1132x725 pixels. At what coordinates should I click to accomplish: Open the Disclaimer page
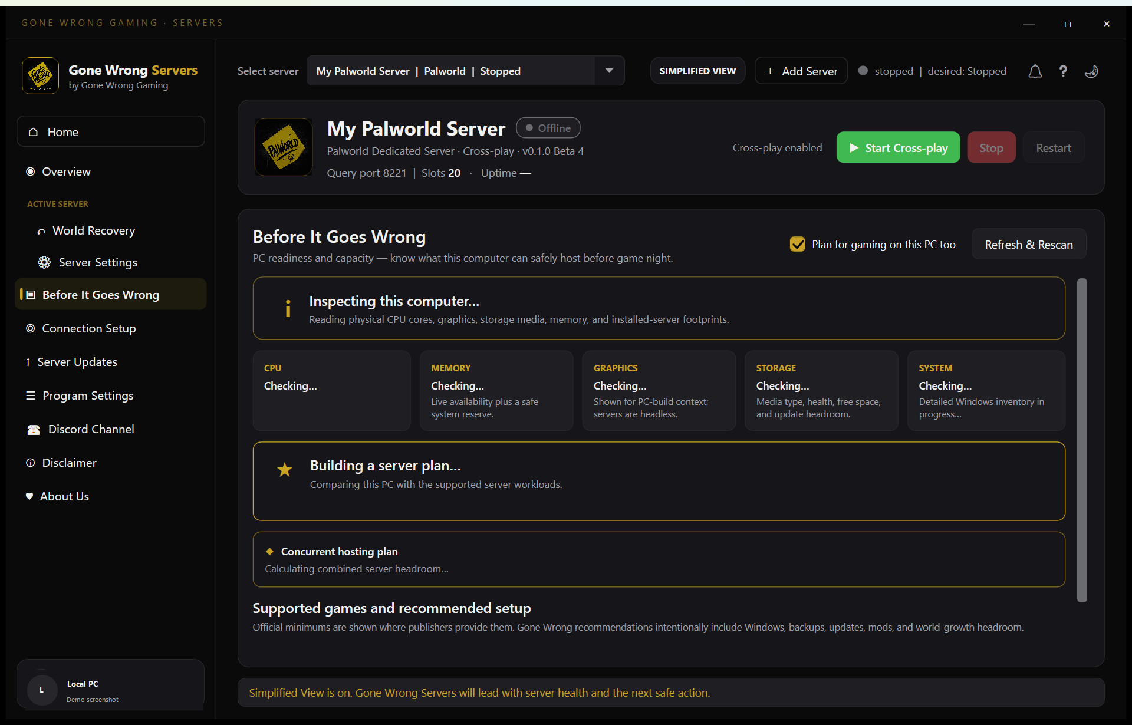[111, 463]
